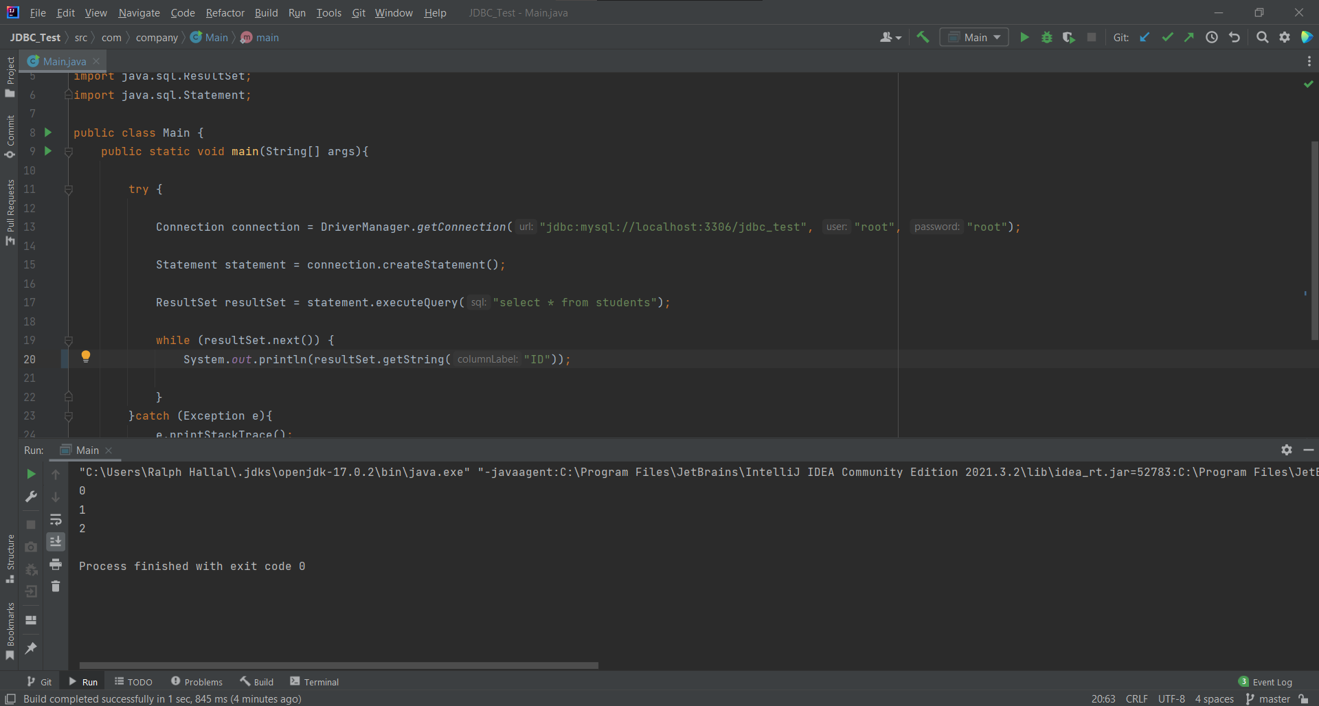This screenshot has height=706, width=1319.
Task: Open Search Everywhere with the magnifier icon
Action: coord(1263,37)
